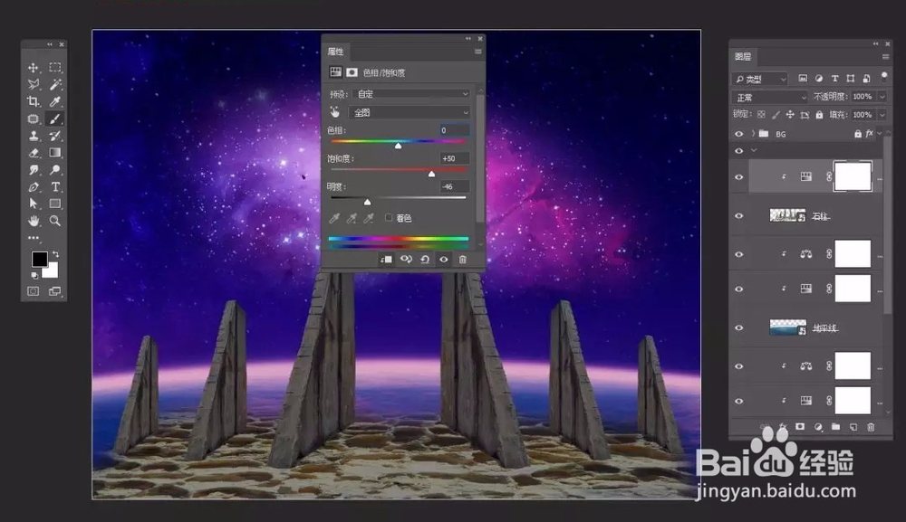Reset adjustment to defaults in Properties
Image resolution: width=906 pixels, height=522 pixels.
coord(425,260)
